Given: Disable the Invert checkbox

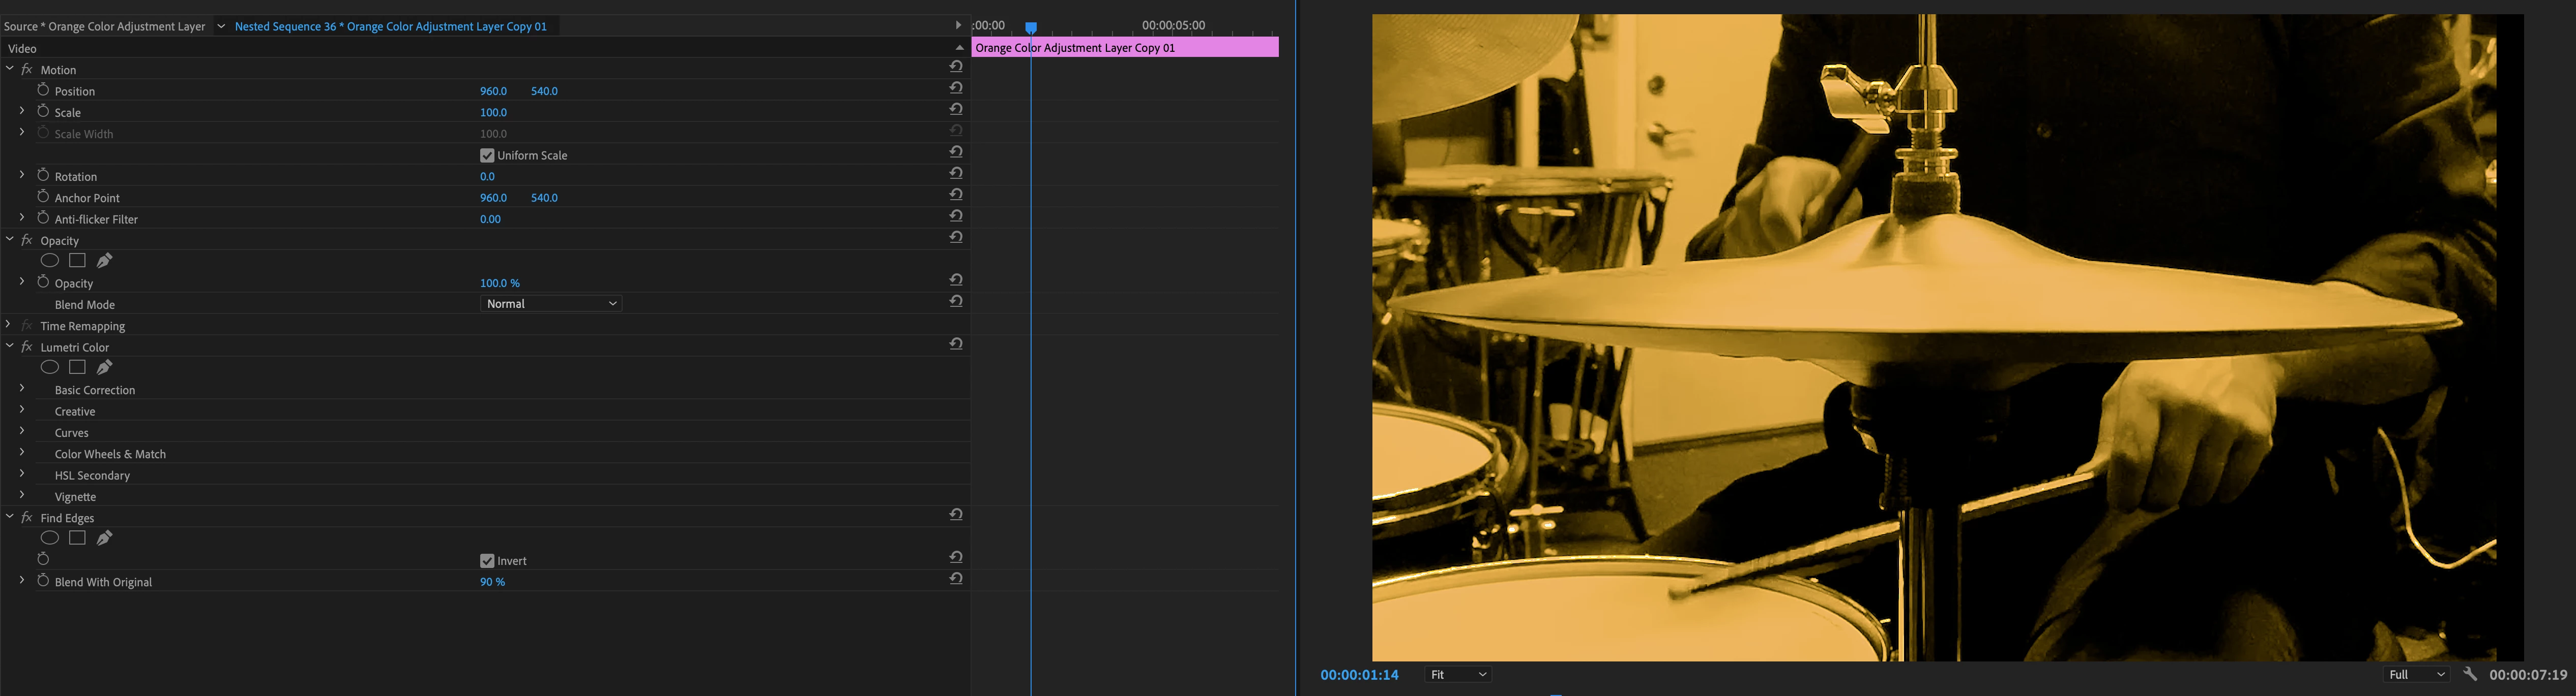Looking at the screenshot, I should pyautogui.click(x=487, y=560).
